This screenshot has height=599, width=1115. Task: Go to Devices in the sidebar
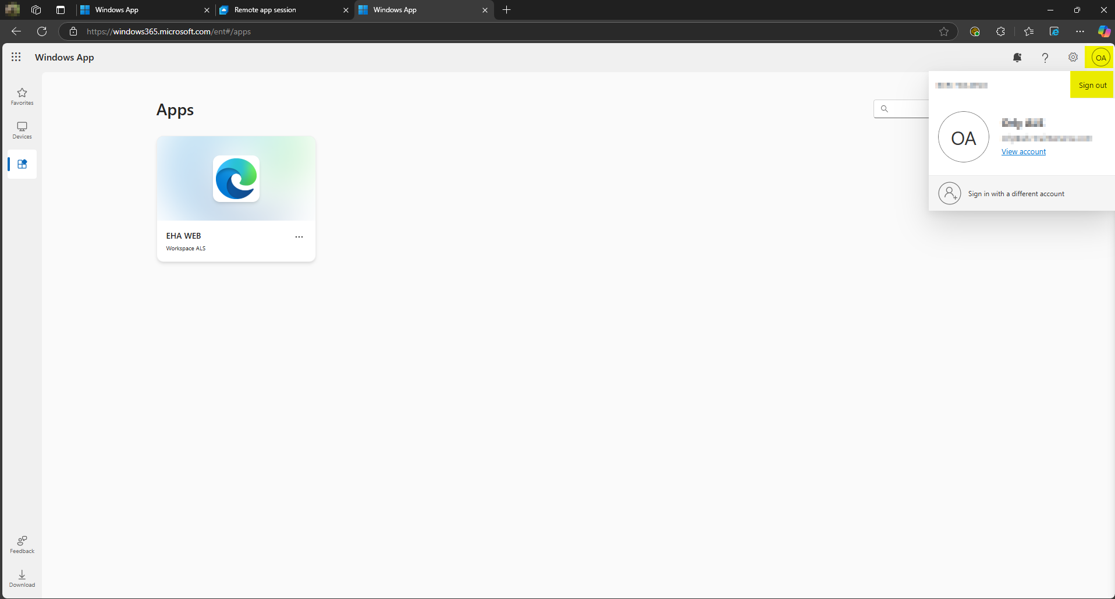click(x=22, y=130)
